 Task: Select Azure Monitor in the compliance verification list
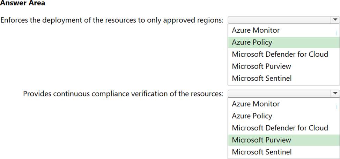[256, 104]
